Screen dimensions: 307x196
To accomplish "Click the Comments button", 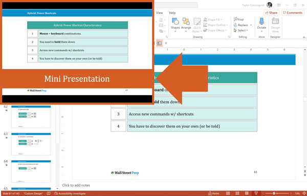I will [x=293, y=13].
